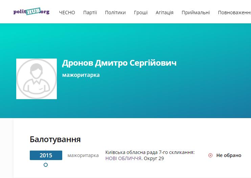Click the Київська обласна рада 7-го скликання text
The width and height of the screenshot is (251, 178).
tap(150, 152)
